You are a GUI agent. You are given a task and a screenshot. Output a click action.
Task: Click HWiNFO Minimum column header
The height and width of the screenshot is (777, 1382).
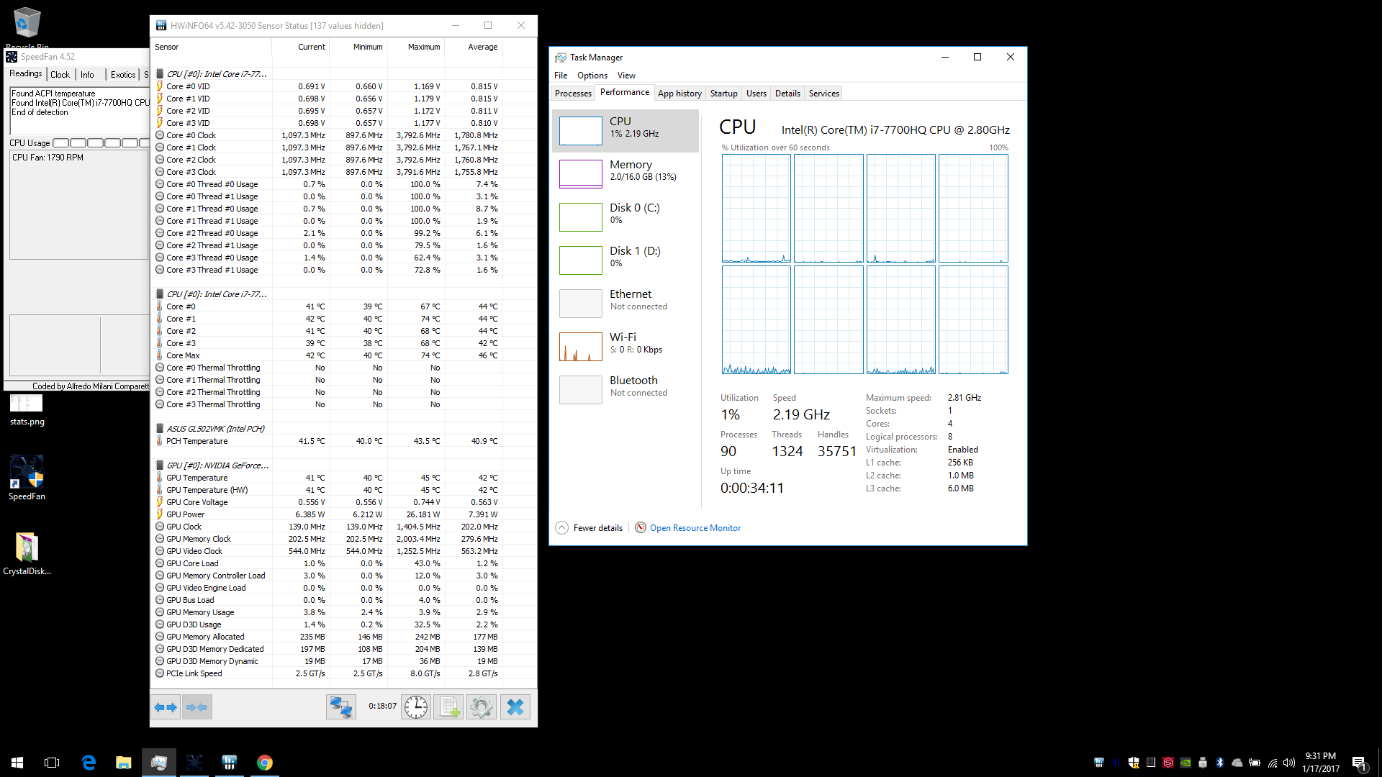pos(358,47)
